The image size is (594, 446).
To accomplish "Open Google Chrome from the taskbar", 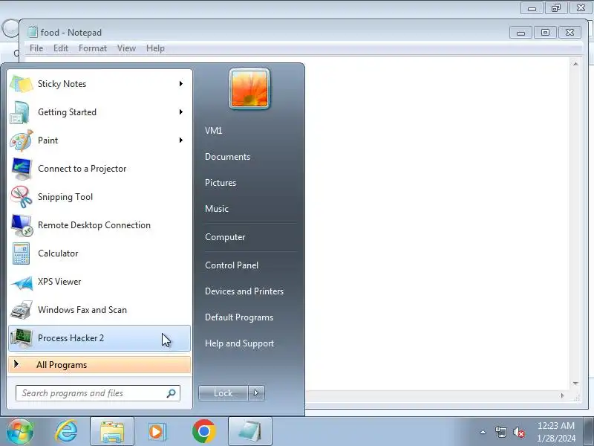I will [x=203, y=431].
